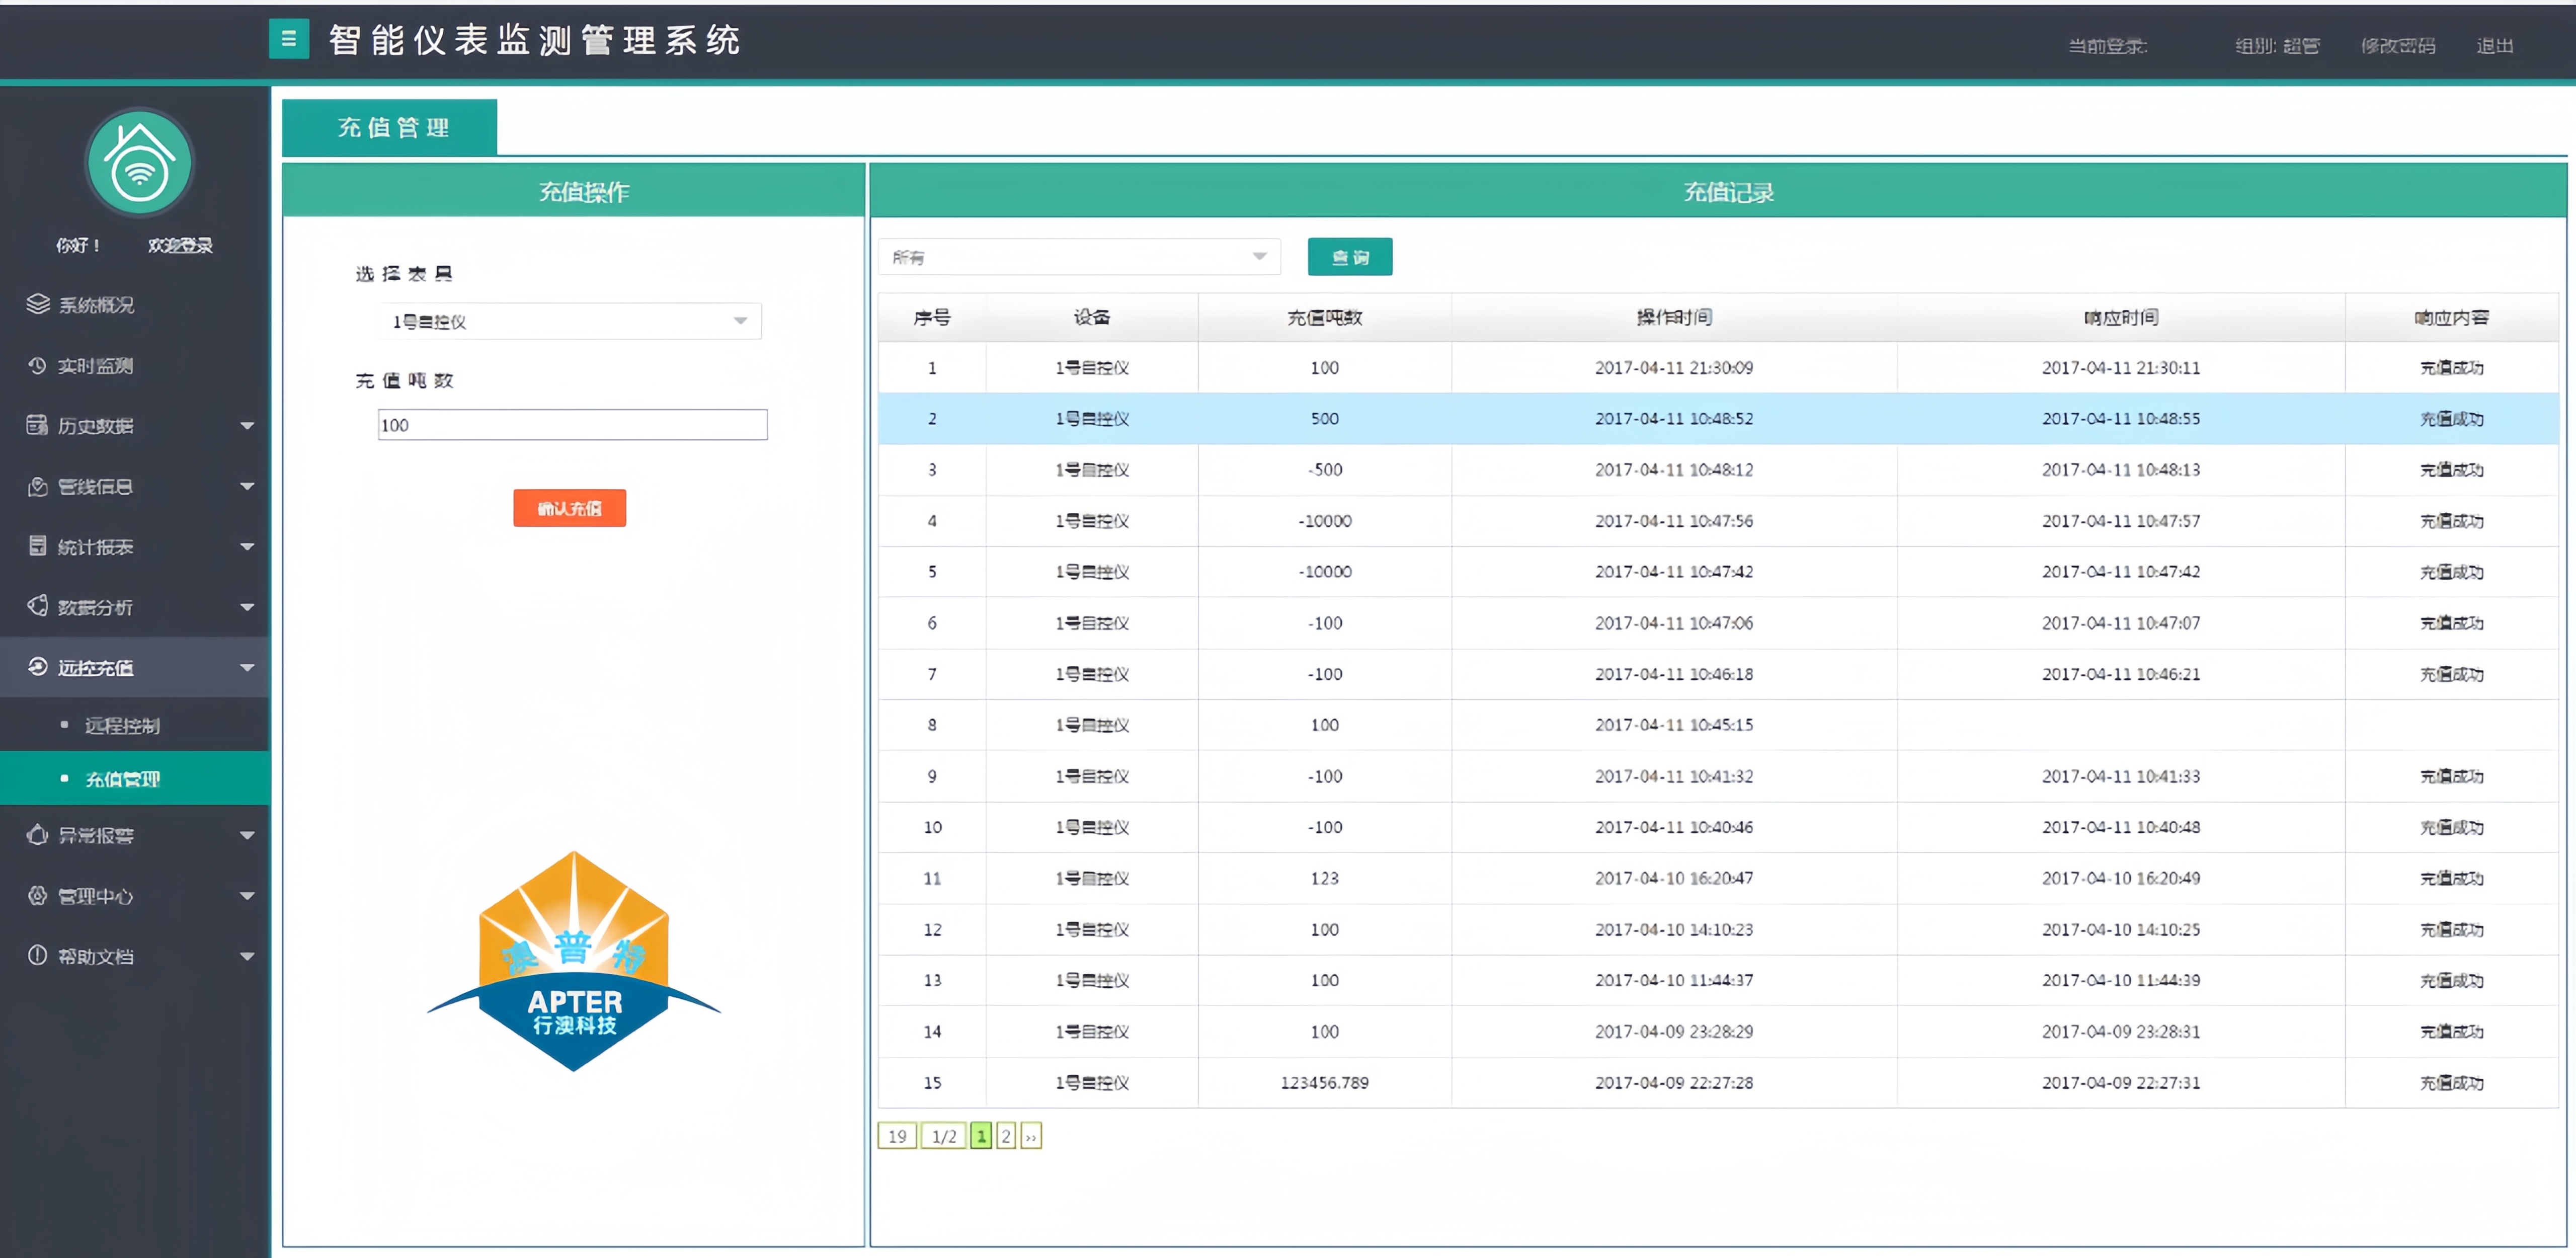Click the 123456.789 recharge value cell

click(x=1325, y=1082)
